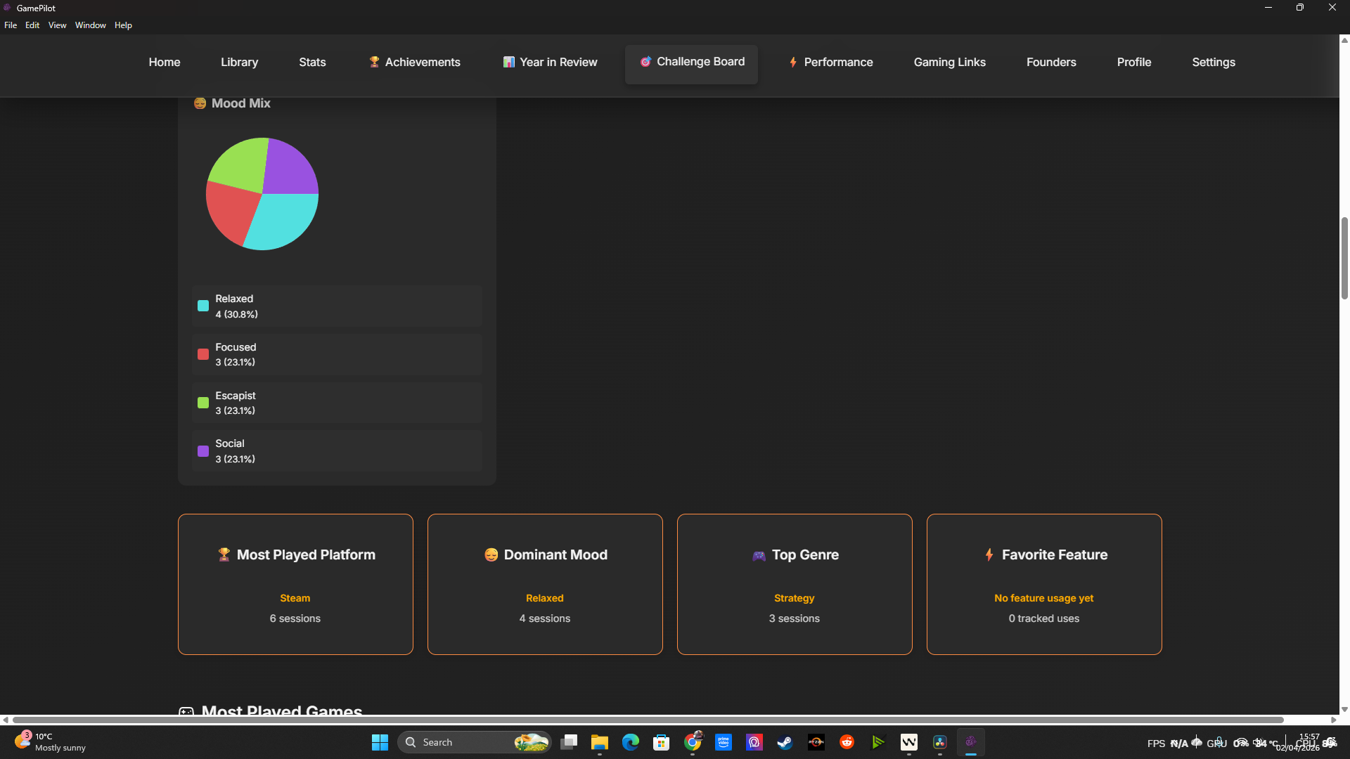Click the Focused red legend swatch
The width and height of the screenshot is (1350, 759).
click(203, 354)
